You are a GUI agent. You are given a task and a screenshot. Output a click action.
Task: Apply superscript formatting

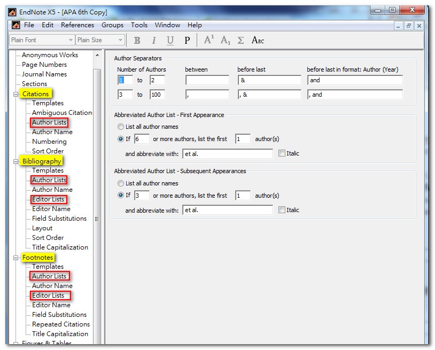click(x=209, y=40)
